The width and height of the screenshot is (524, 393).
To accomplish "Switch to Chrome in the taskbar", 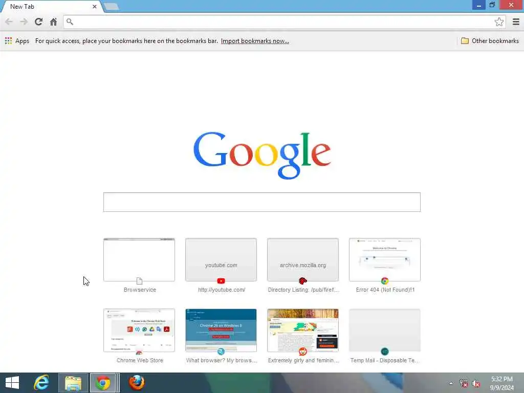I will click(103, 383).
